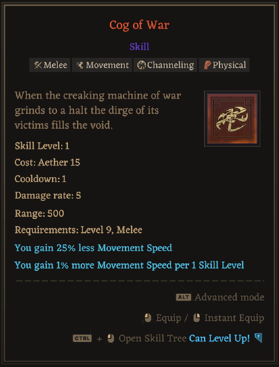279x367 pixels.
Task: Click the mouse icon beside Open Skill Tree
Action: 111,338
